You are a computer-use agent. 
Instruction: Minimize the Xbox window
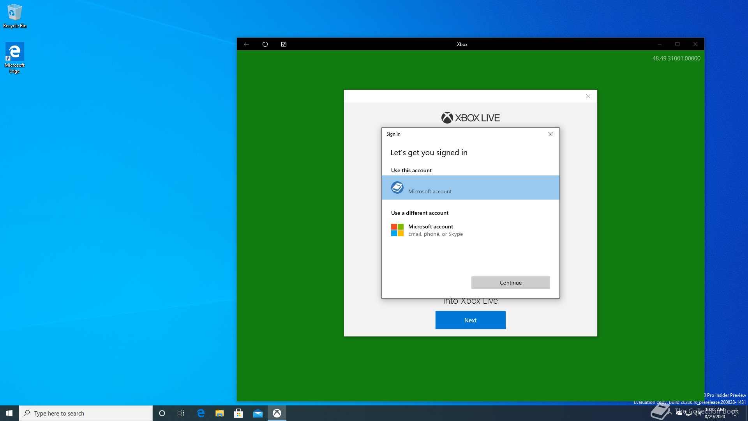(x=660, y=44)
